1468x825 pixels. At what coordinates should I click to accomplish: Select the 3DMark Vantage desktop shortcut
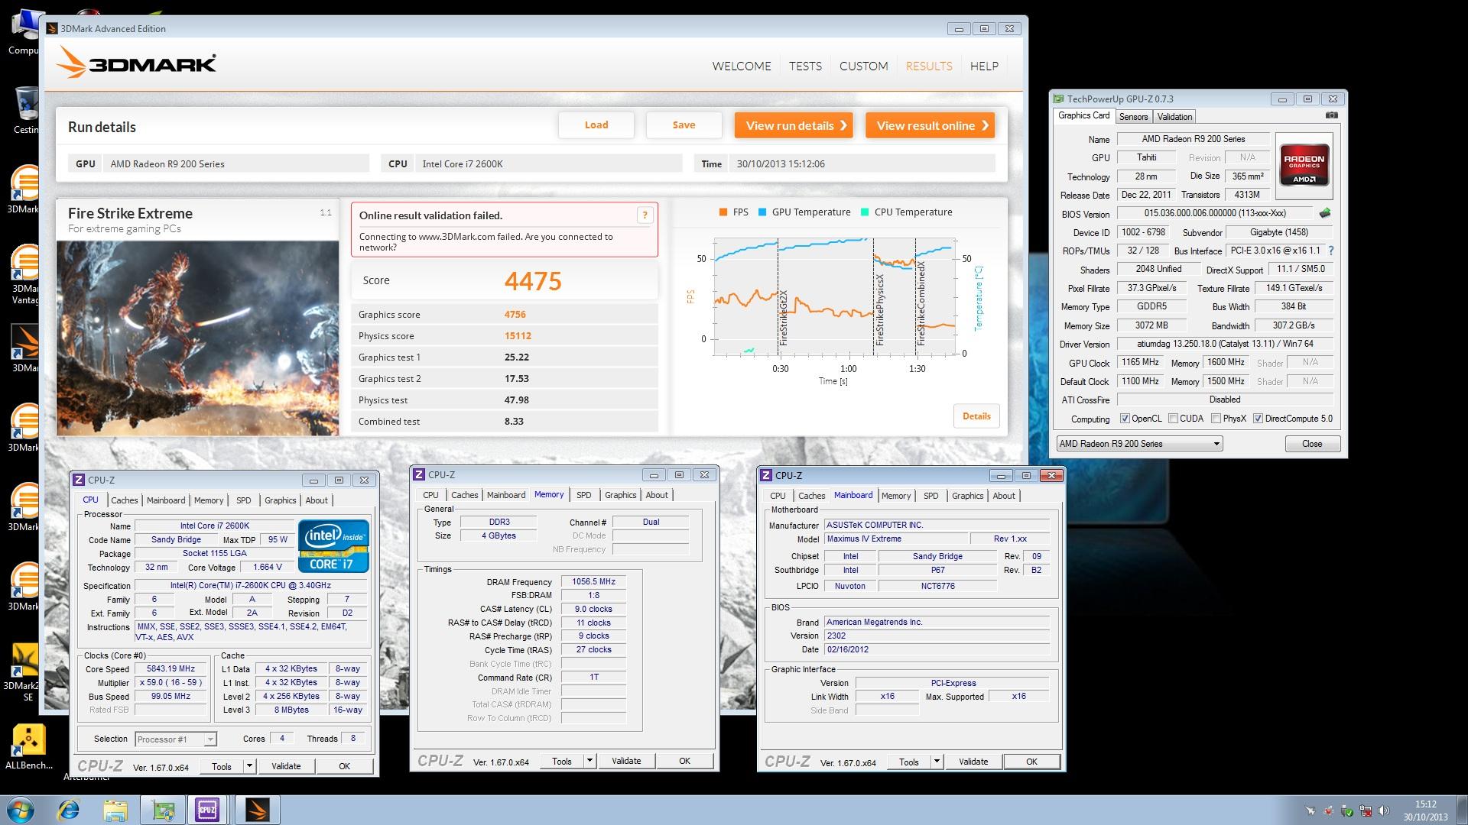click(25, 273)
